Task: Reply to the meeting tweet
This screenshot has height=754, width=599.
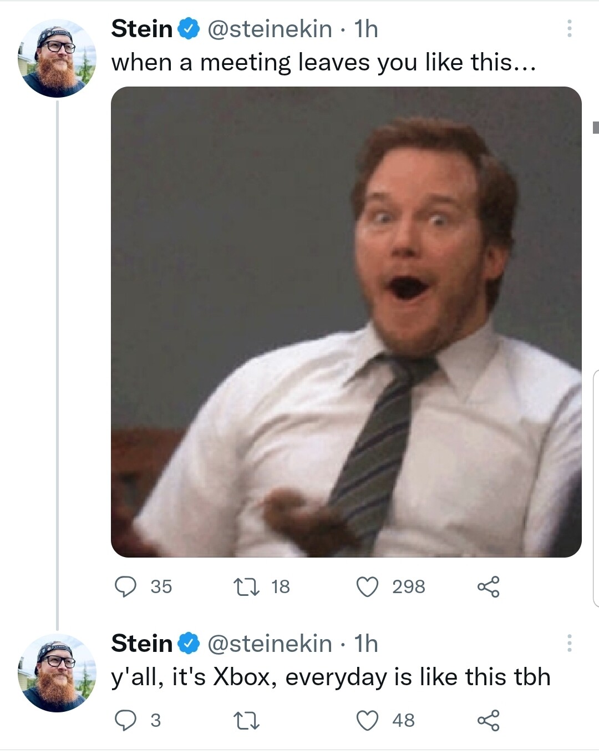Action: click(126, 586)
